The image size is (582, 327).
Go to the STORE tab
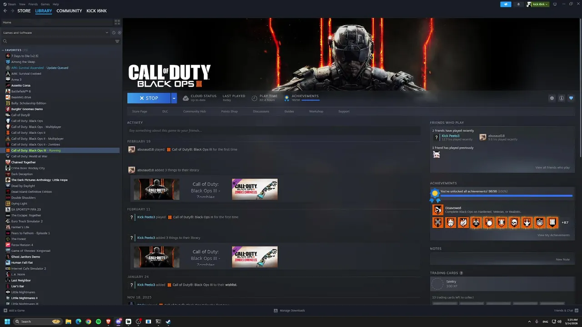tap(24, 11)
